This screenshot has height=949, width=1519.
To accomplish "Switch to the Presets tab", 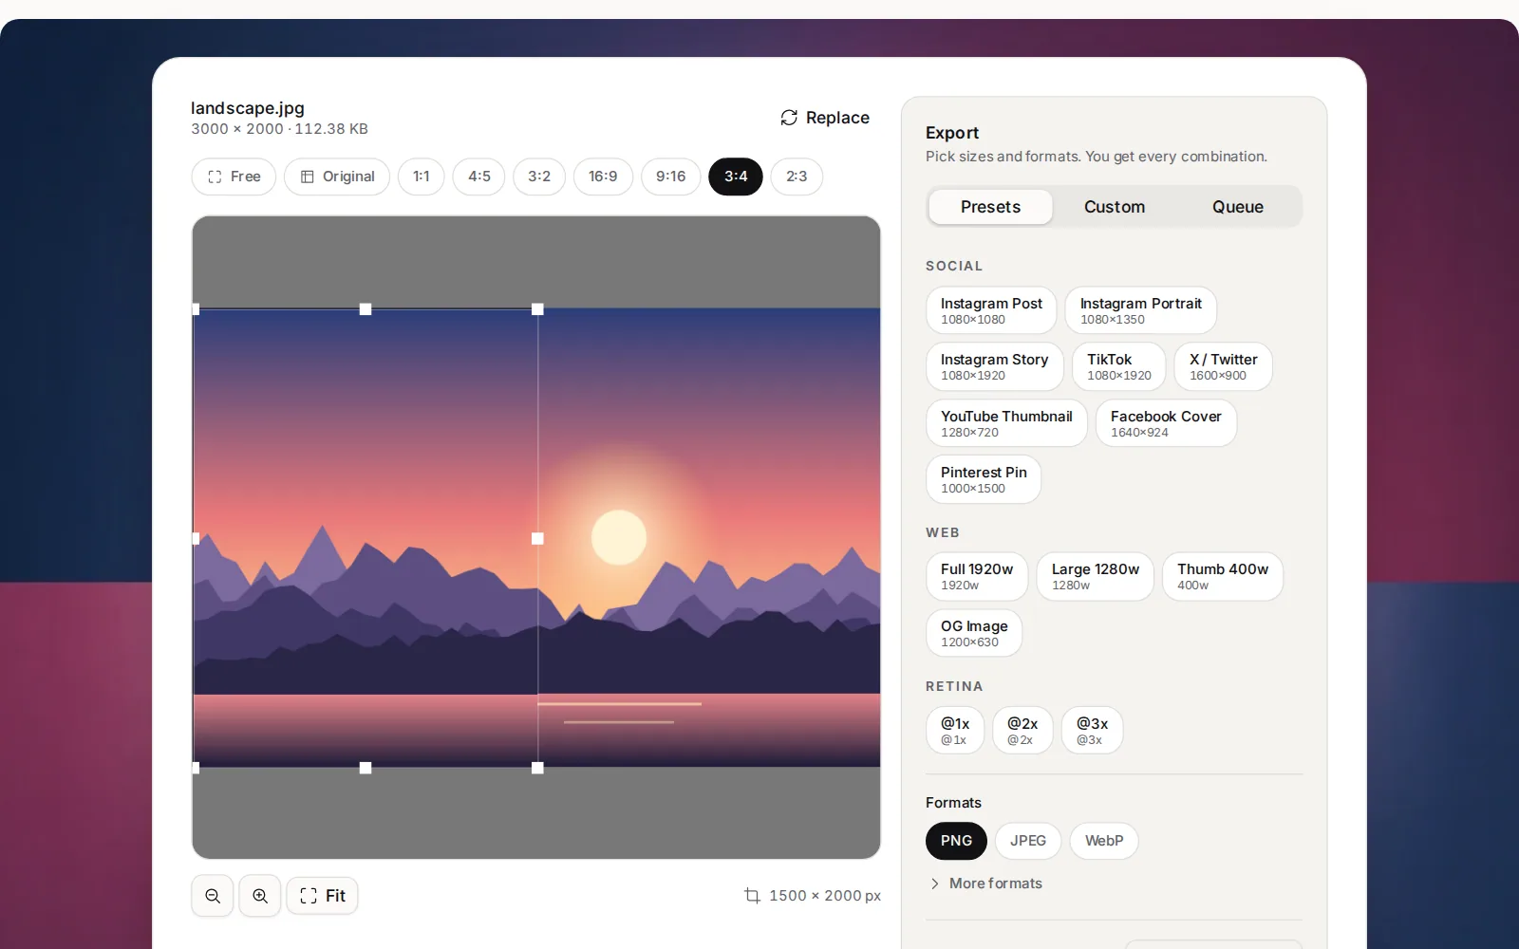I will tap(990, 207).
